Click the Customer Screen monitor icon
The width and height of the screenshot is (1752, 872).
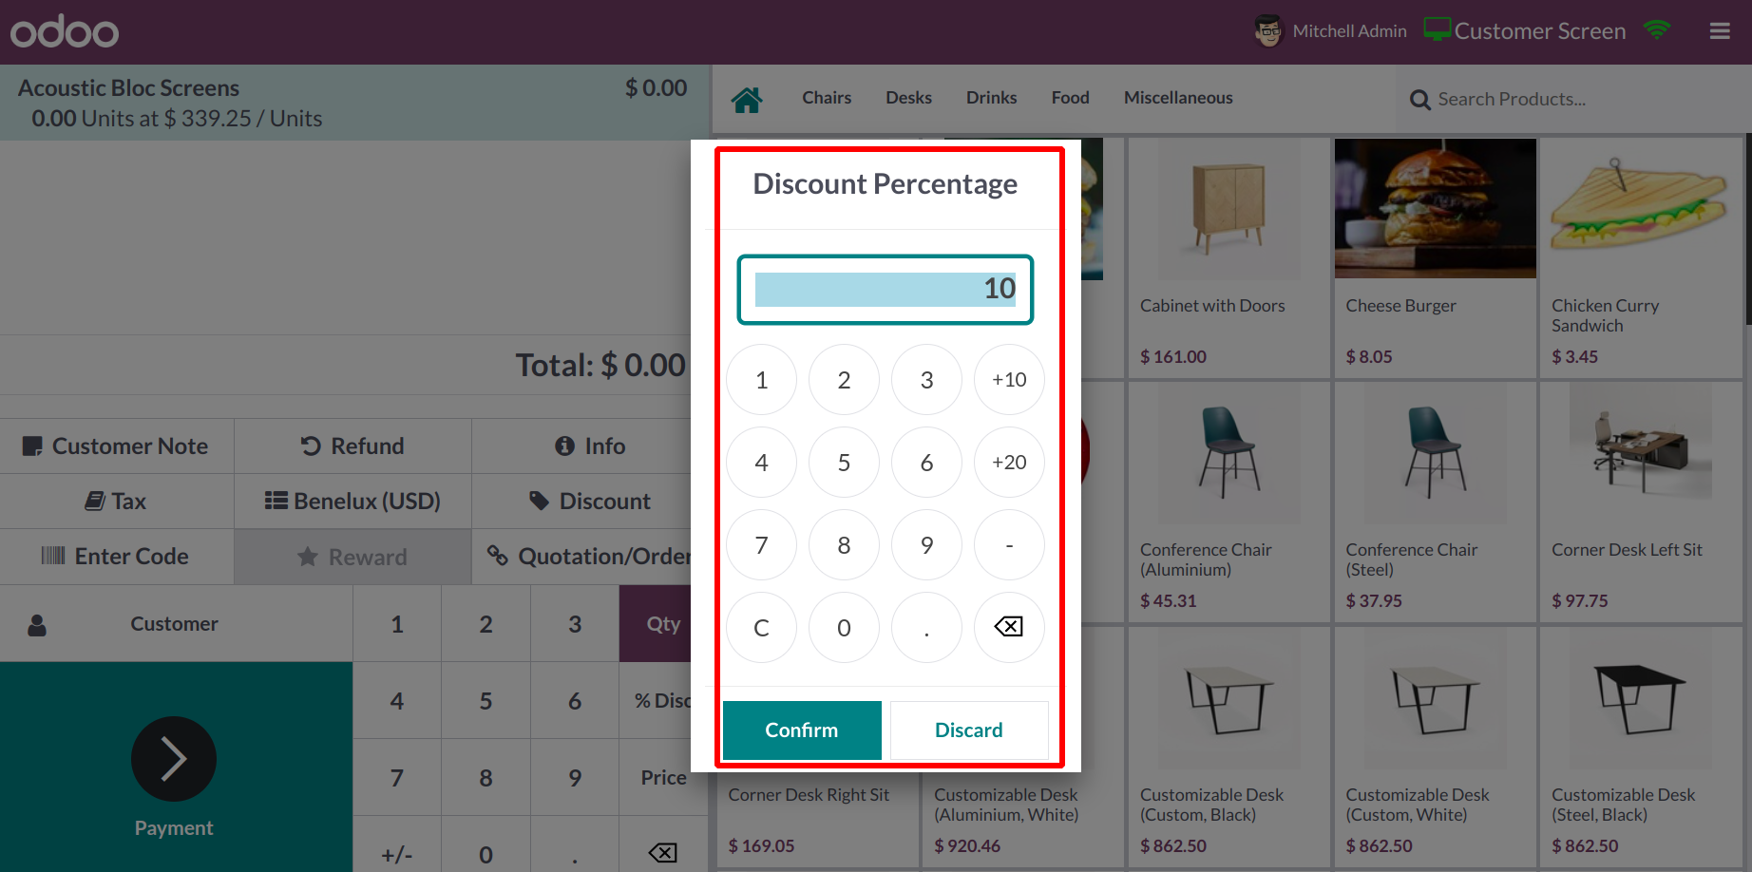1438,30
